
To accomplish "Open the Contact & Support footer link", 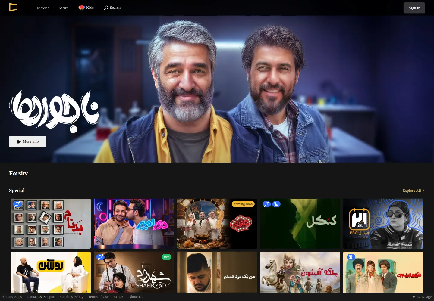I will pos(41,297).
